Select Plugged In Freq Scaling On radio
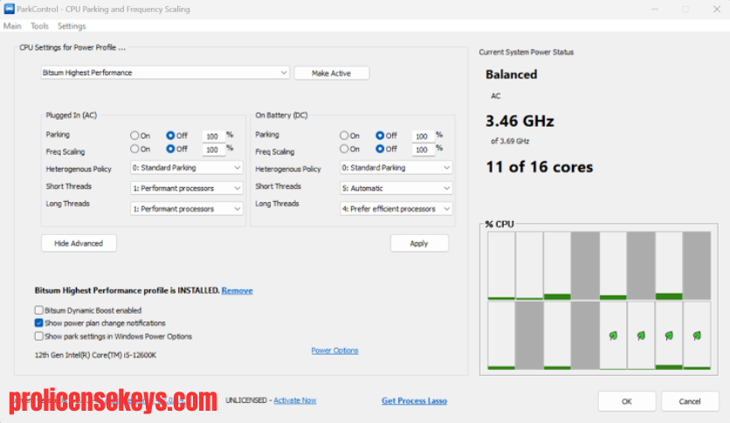The image size is (730, 423). (x=134, y=149)
